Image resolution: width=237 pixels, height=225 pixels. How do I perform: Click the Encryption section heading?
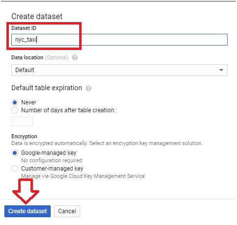click(24, 136)
